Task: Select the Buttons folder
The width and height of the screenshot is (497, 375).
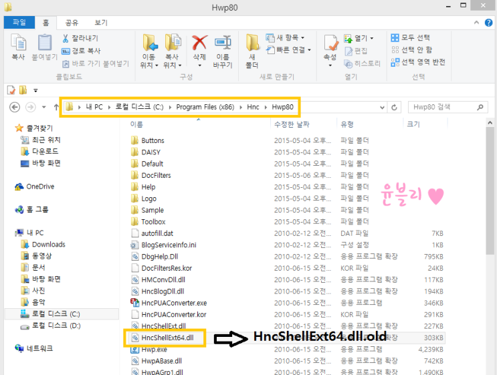Action: [x=148, y=140]
